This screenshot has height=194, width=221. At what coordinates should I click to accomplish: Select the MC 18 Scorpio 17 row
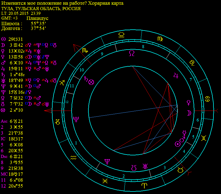(x=12, y=174)
